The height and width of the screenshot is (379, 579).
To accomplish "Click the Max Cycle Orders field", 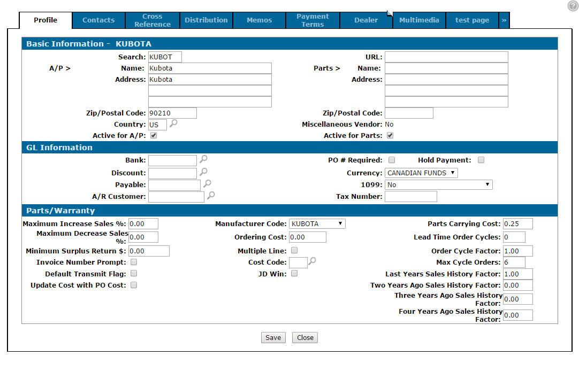I will [x=514, y=262].
